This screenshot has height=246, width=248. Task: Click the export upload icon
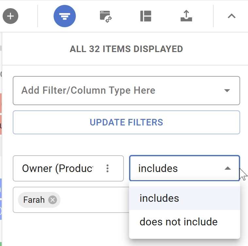186,16
